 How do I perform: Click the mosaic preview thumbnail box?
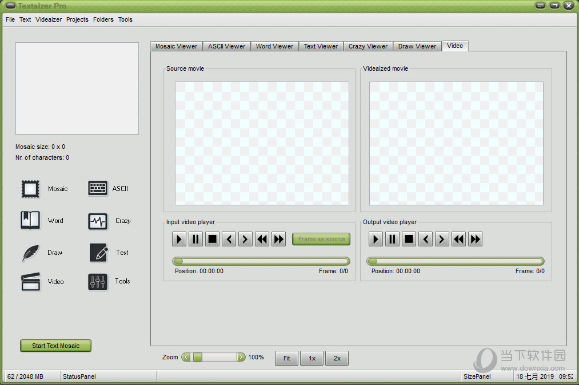77,88
